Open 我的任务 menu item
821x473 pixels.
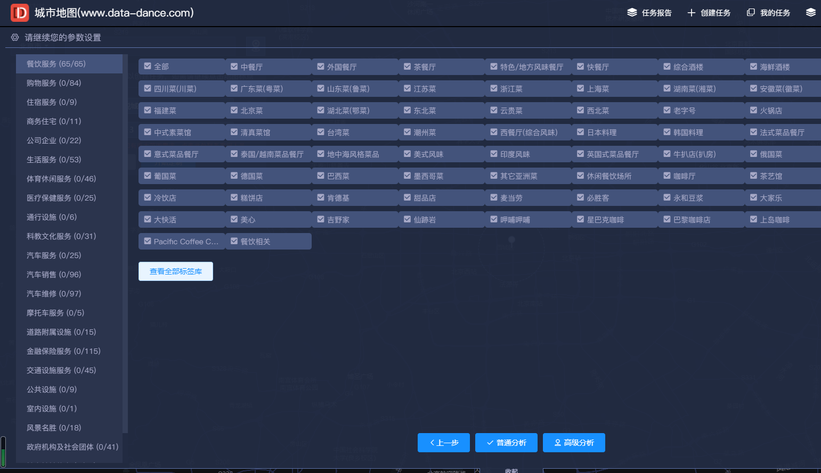(x=769, y=13)
